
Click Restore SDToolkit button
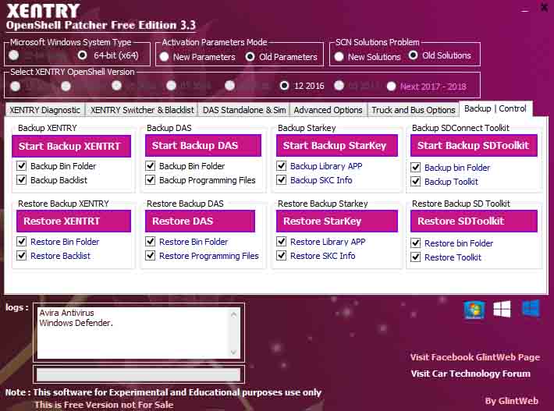474,221
